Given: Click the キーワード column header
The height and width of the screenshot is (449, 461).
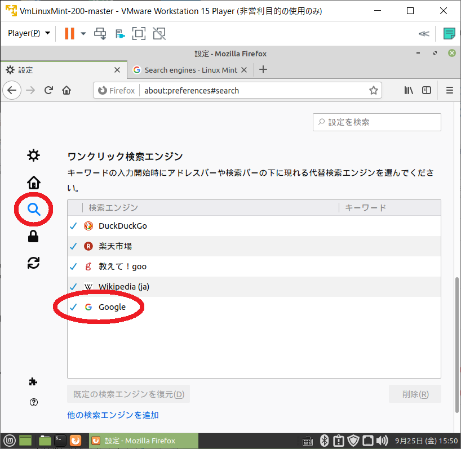Looking at the screenshot, I should (390, 208).
